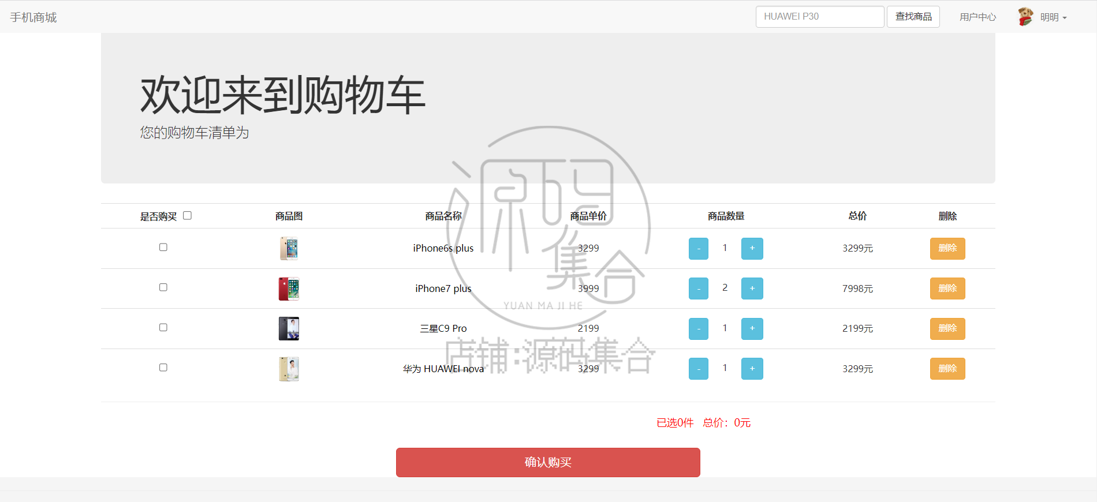Viewport: 1097px width, 502px height.
Task: Check the iPhone6s plus purchase checkbox
Action: (x=163, y=247)
